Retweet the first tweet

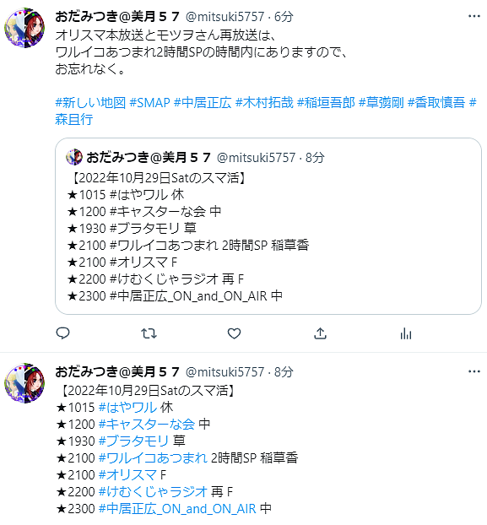149,333
